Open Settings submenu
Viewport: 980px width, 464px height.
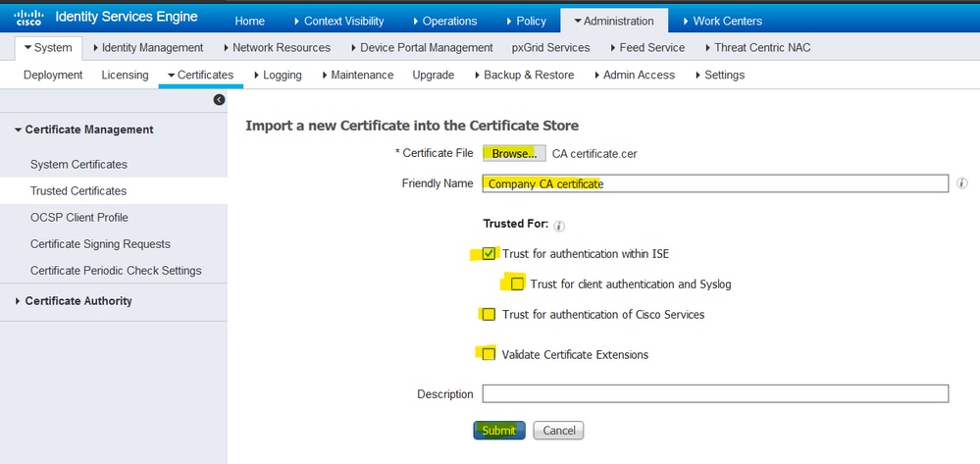pos(719,75)
